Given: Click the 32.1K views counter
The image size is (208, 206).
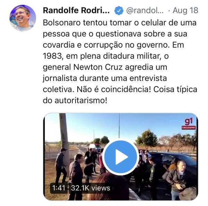Looking at the screenshot, I should pyautogui.click(x=90, y=188).
